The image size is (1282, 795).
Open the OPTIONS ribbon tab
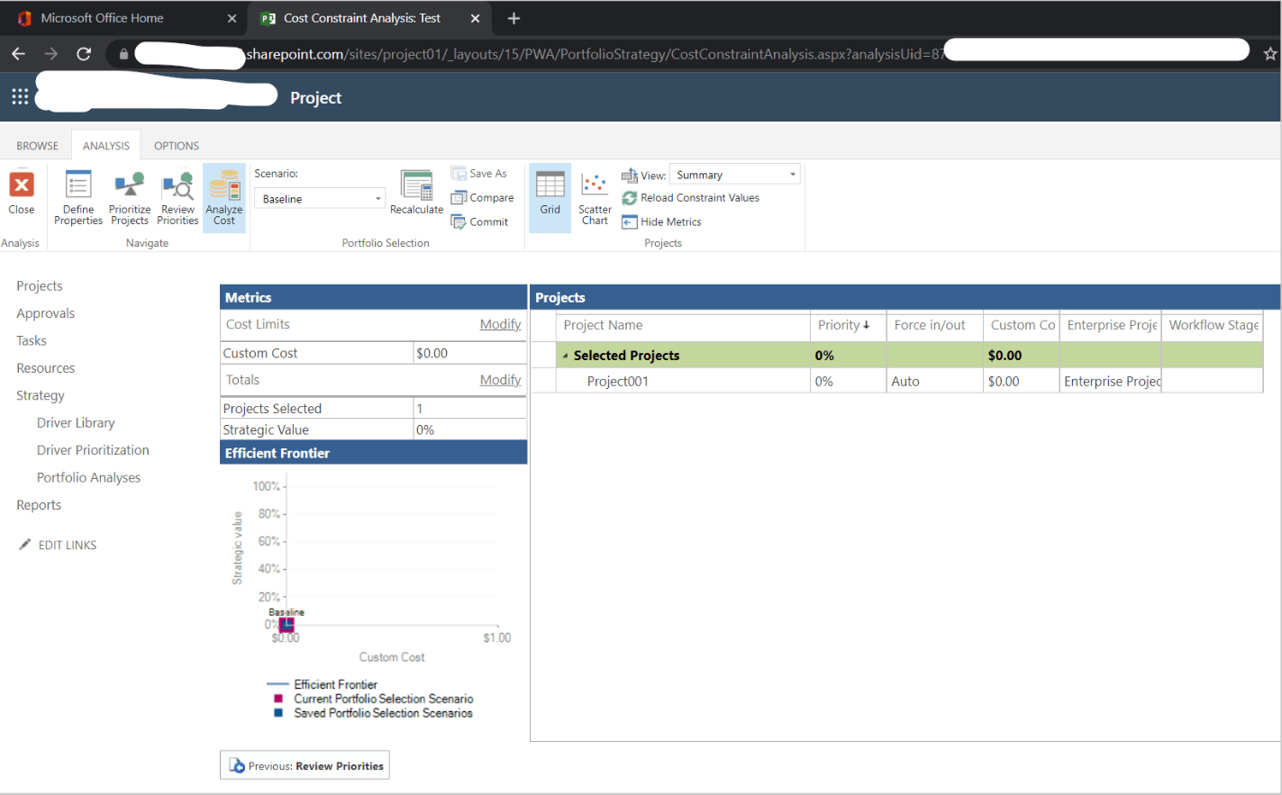177,146
